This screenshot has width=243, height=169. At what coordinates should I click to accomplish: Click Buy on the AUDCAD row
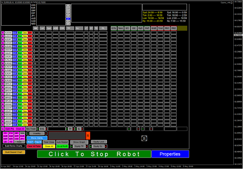20,33
